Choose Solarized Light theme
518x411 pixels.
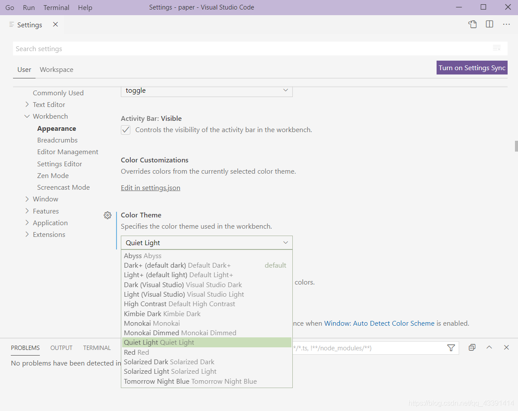pyautogui.click(x=207, y=371)
